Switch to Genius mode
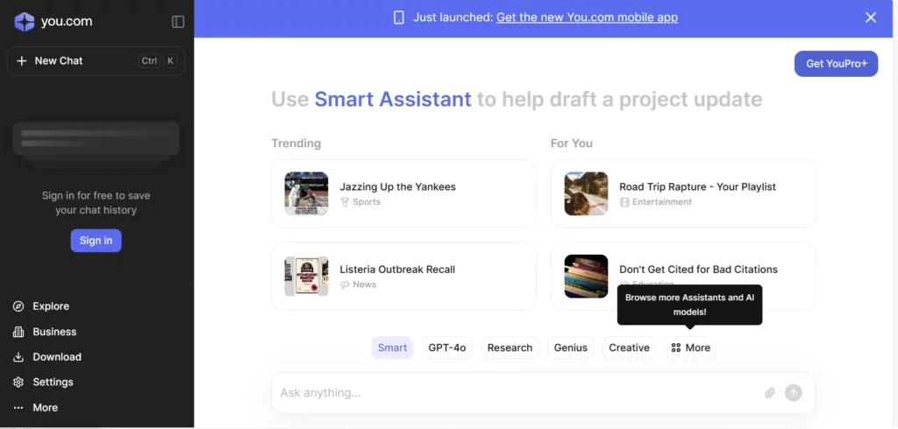The image size is (898, 429). (x=570, y=348)
